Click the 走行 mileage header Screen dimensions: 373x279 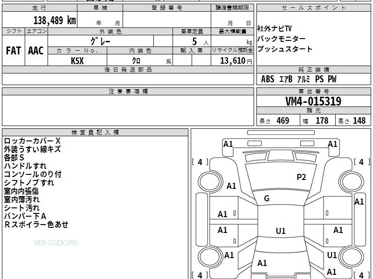[x=39, y=8]
